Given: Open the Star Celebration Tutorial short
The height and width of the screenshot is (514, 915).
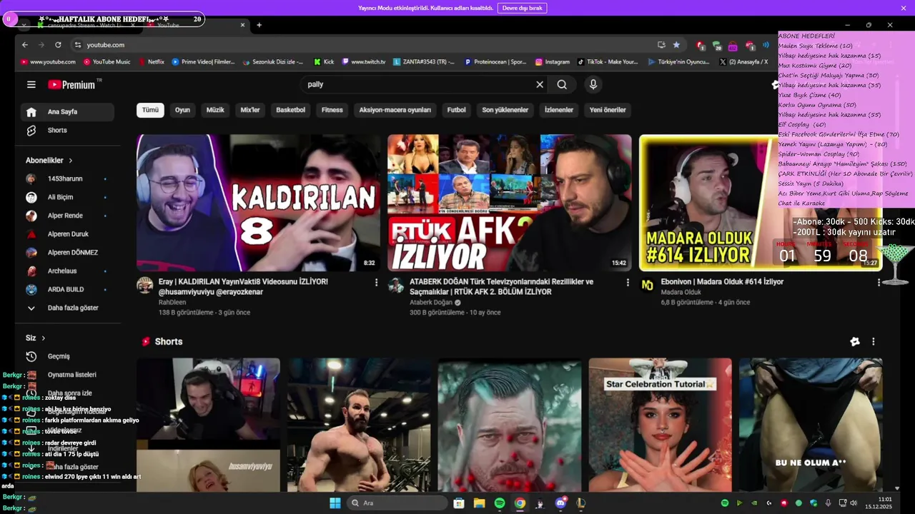Looking at the screenshot, I should (660, 425).
